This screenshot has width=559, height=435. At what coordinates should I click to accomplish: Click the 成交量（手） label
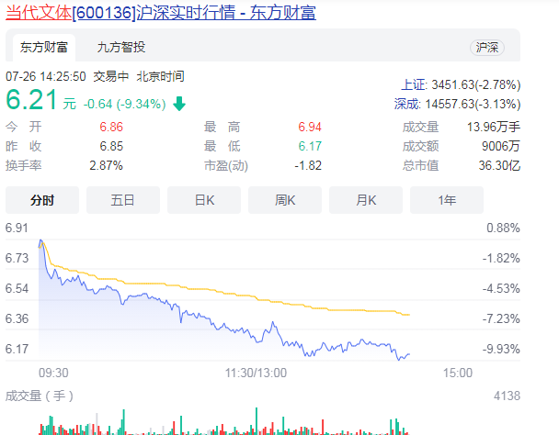coord(40,396)
